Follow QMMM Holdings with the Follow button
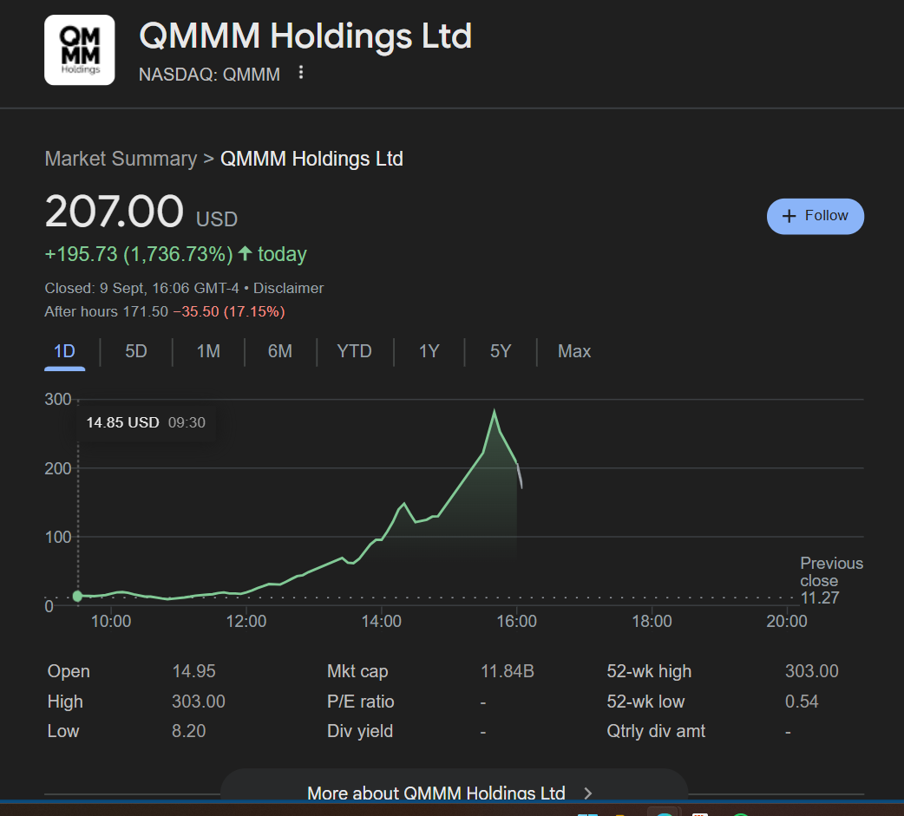 [x=816, y=216]
